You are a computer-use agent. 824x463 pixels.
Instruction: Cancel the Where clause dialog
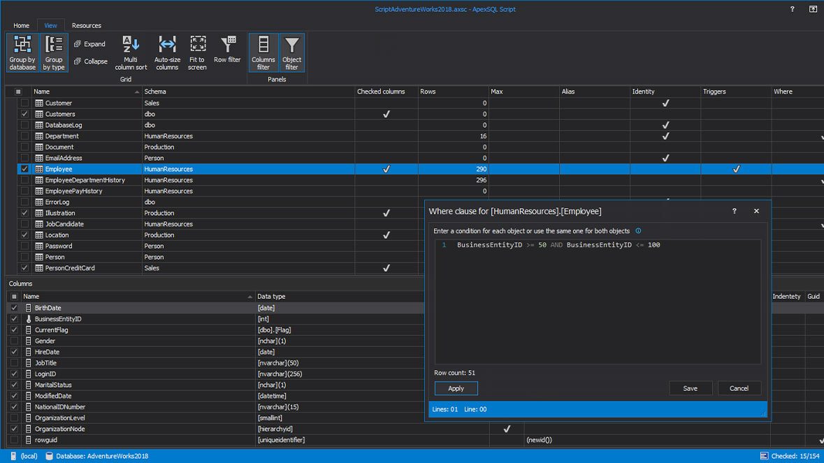tap(739, 388)
